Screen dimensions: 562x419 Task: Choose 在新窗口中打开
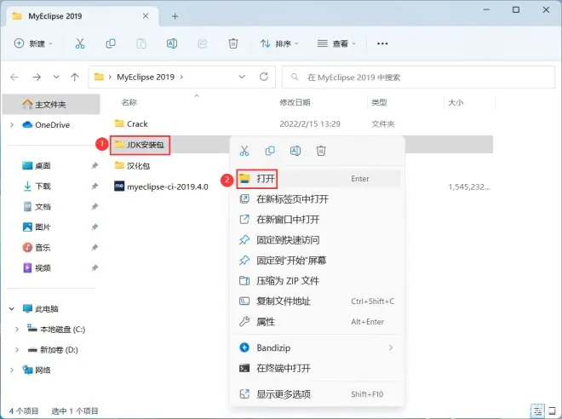point(318,220)
